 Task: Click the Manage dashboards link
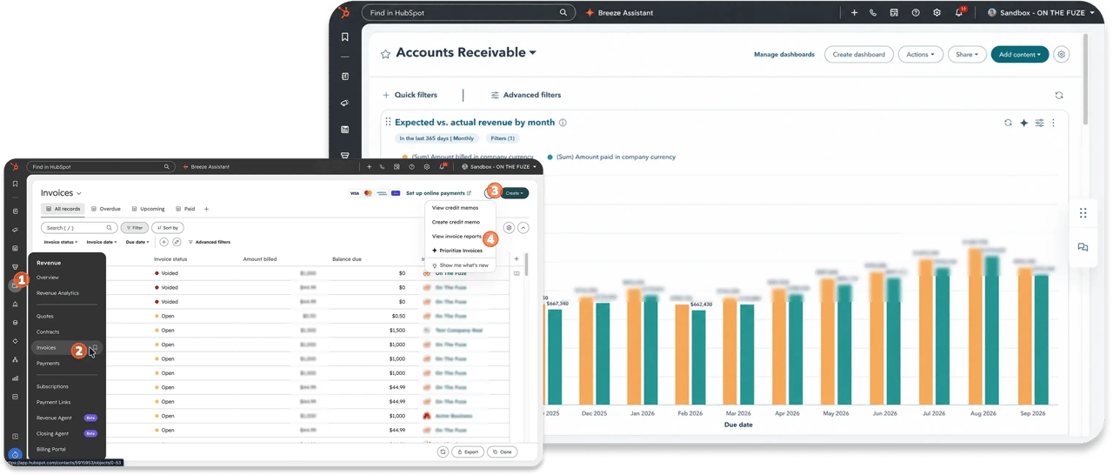(784, 54)
